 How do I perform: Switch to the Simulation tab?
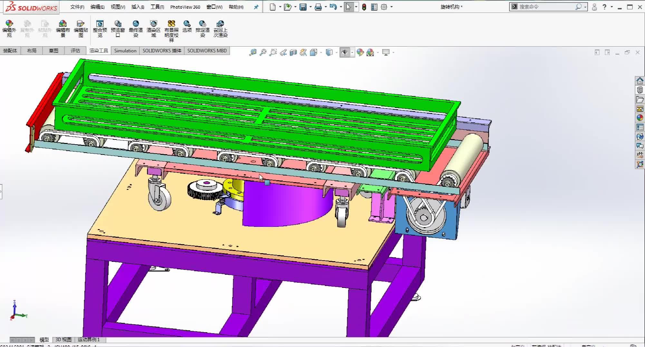(x=125, y=51)
